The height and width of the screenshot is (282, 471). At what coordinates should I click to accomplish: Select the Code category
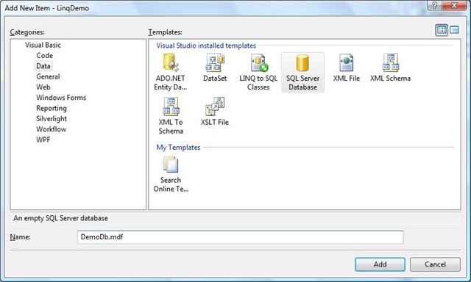click(x=44, y=55)
